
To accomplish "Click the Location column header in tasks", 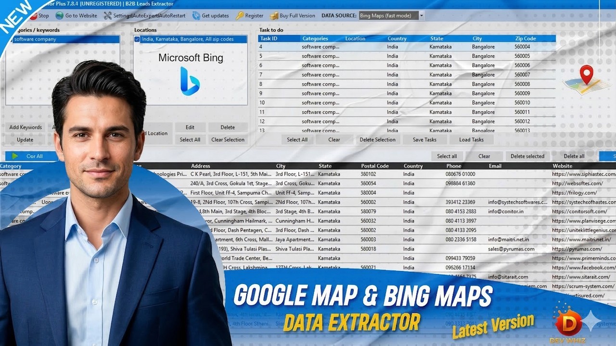I will (x=355, y=38).
